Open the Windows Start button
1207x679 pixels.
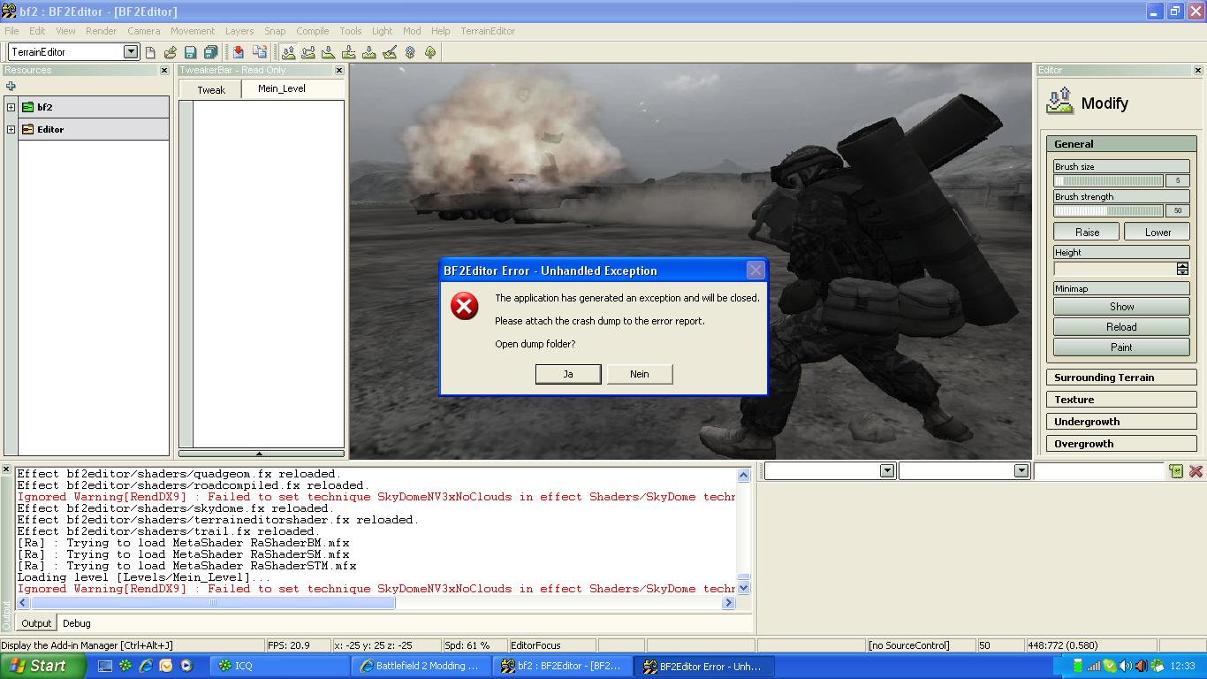[43, 666]
